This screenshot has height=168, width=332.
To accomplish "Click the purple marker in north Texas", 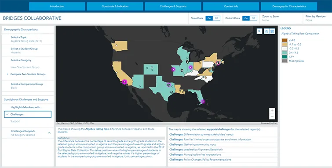I will (169, 85).
